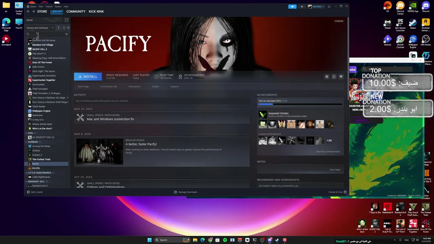This screenshot has width=434, height=244.
Task: Click Add a Game at bottom
Action: point(35,192)
